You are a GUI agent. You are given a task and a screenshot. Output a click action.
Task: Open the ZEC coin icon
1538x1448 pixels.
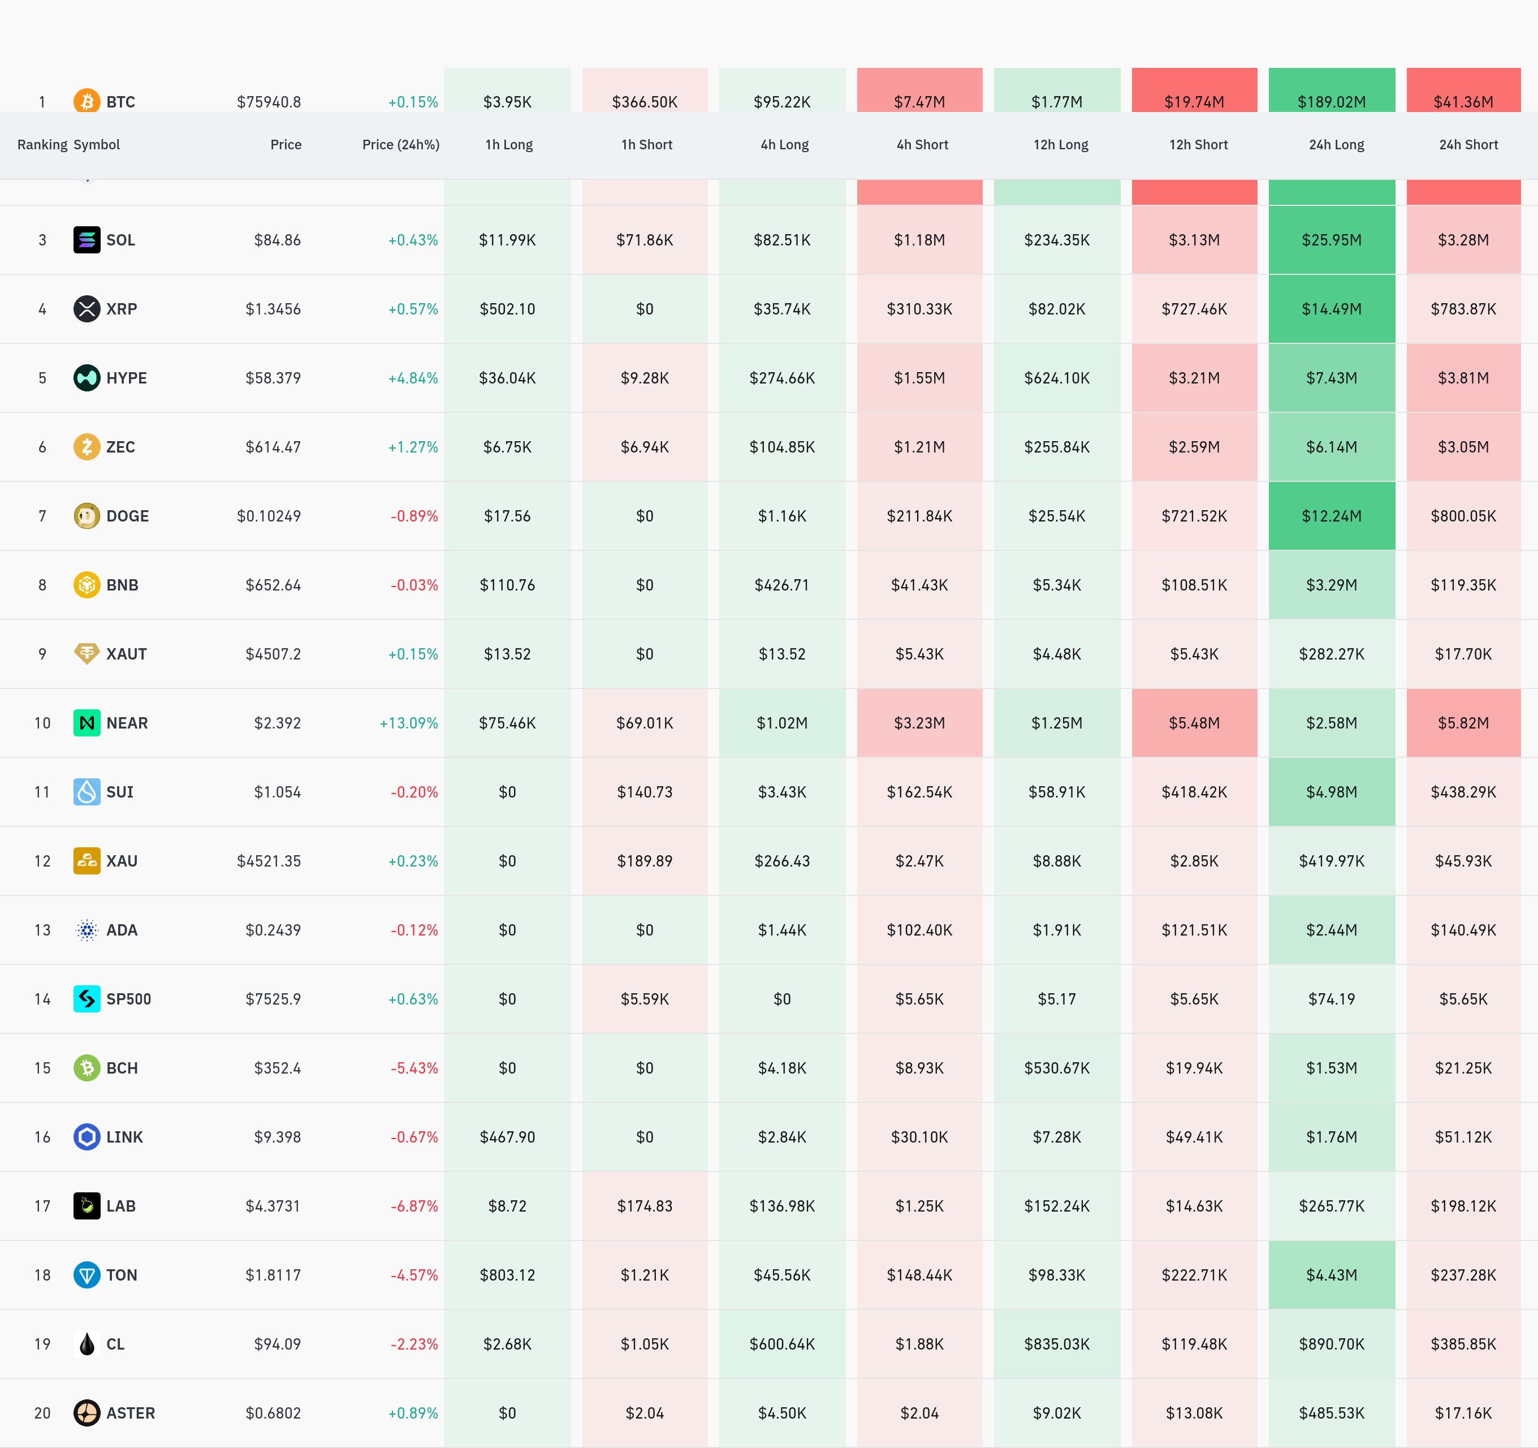tap(87, 446)
